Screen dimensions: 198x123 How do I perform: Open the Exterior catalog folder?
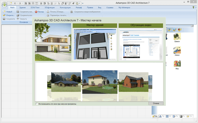pos(177,38)
